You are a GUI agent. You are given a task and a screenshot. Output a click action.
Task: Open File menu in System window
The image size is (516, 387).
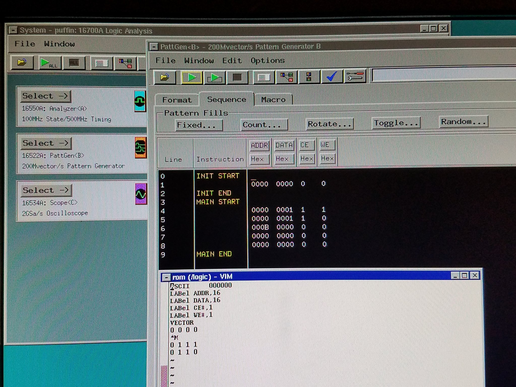pyautogui.click(x=25, y=44)
